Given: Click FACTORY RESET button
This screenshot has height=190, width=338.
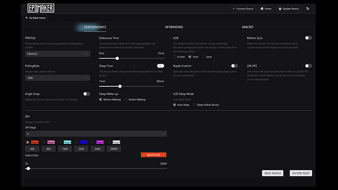Looking at the screenshot, I should click(301, 173).
